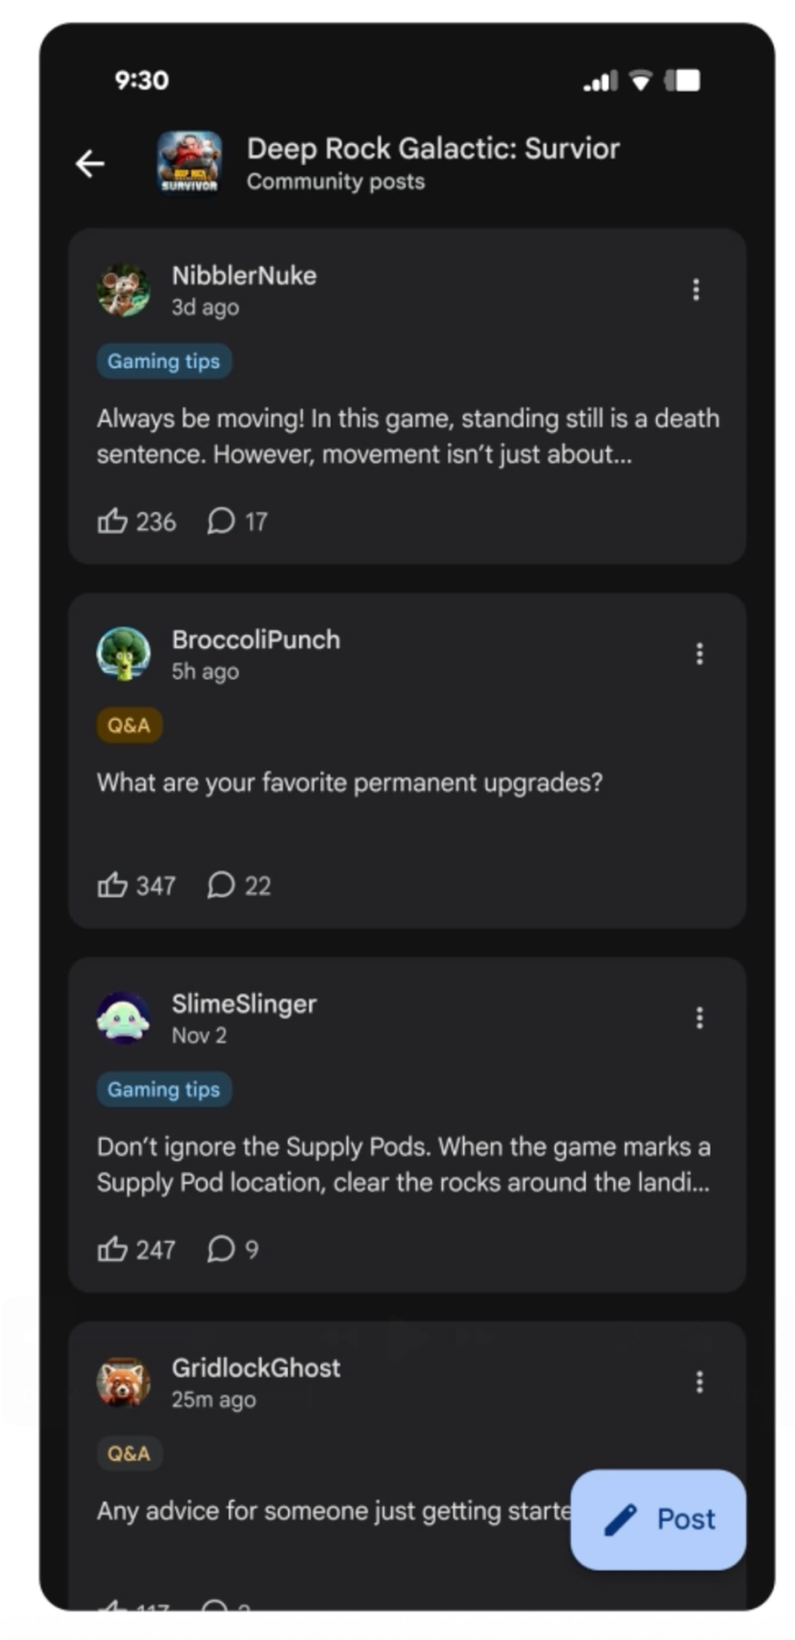Open more options for SlimeSlinger's post
The image size is (795, 1640).
click(699, 1018)
